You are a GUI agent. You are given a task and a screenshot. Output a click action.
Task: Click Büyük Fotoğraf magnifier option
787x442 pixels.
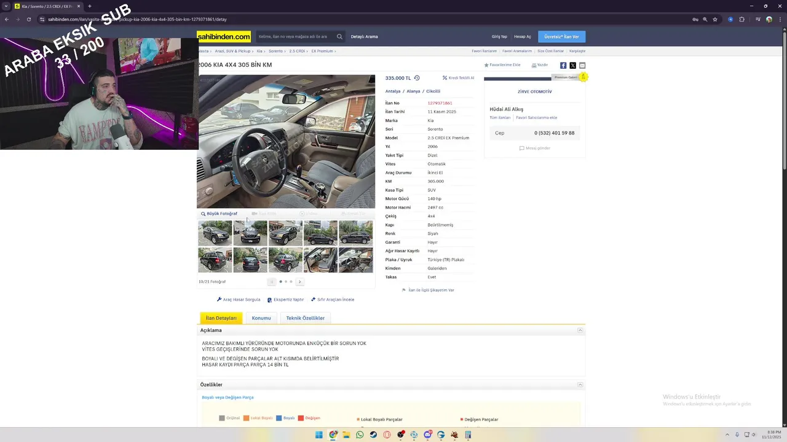click(x=219, y=214)
